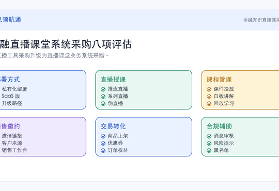
Task: Click check icon beside 推流直播
Action: coord(103,89)
